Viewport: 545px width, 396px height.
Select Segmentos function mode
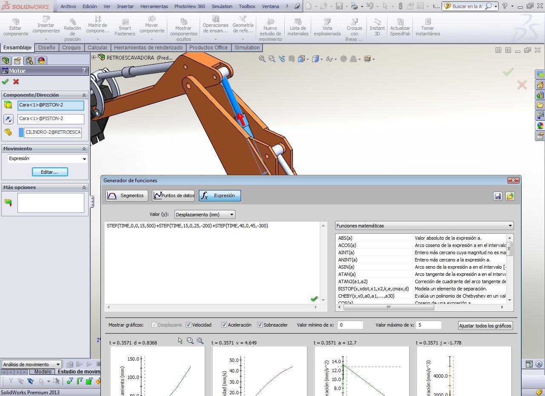pyautogui.click(x=127, y=195)
